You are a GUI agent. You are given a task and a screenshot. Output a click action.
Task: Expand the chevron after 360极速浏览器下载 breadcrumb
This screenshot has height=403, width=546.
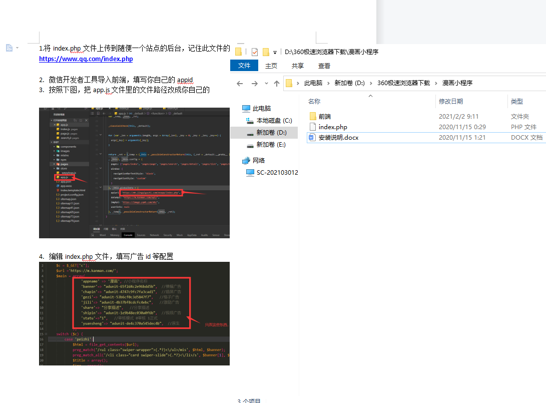pyautogui.click(x=436, y=83)
